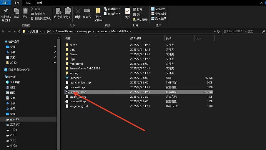Click the Pin to Quick Access icon
266x150 pixels.
tap(5, 13)
